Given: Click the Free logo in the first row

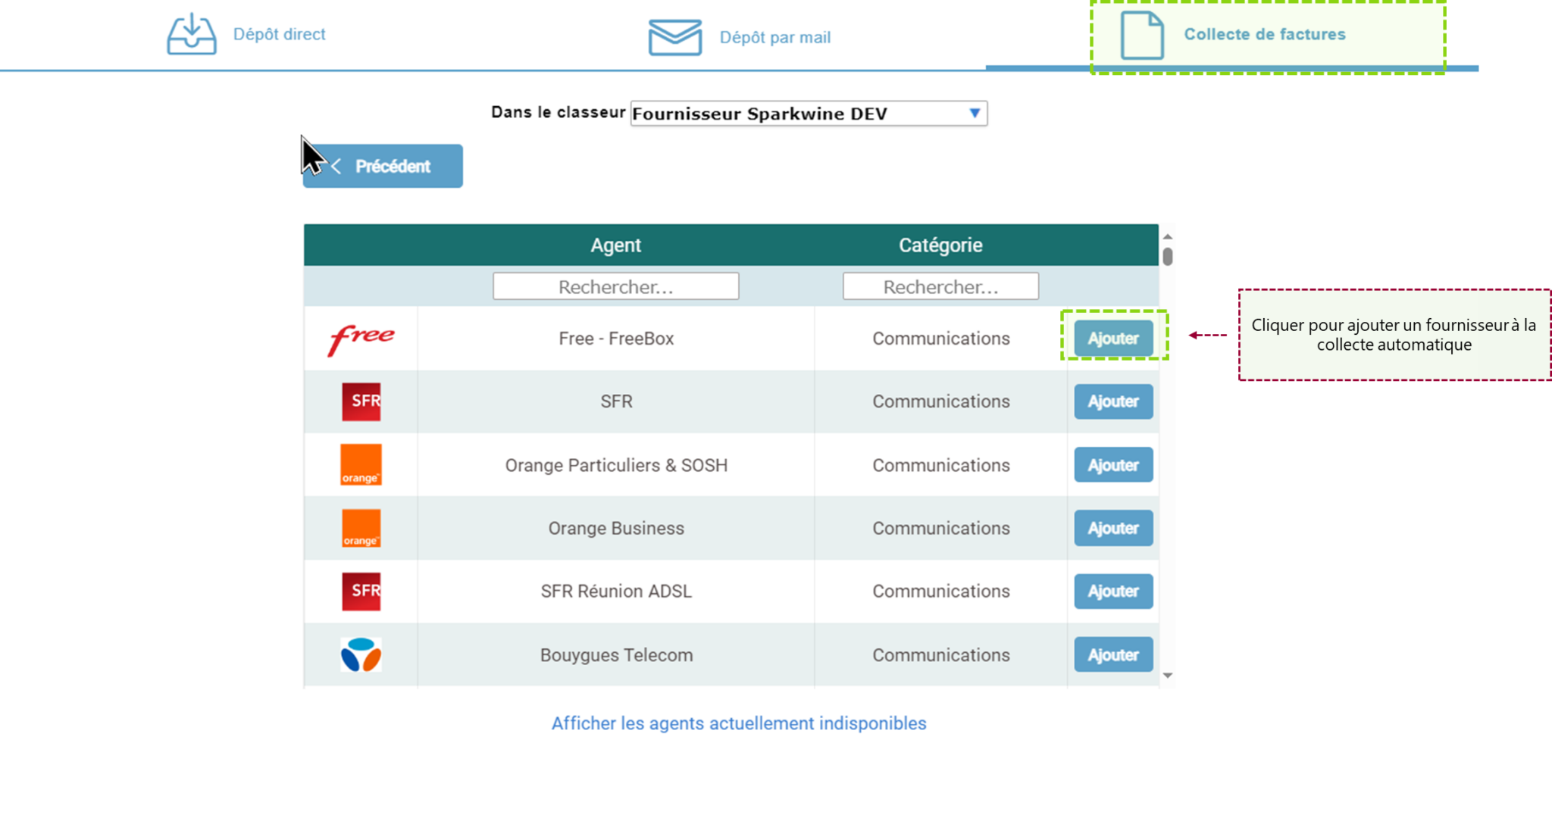Looking at the screenshot, I should [361, 339].
